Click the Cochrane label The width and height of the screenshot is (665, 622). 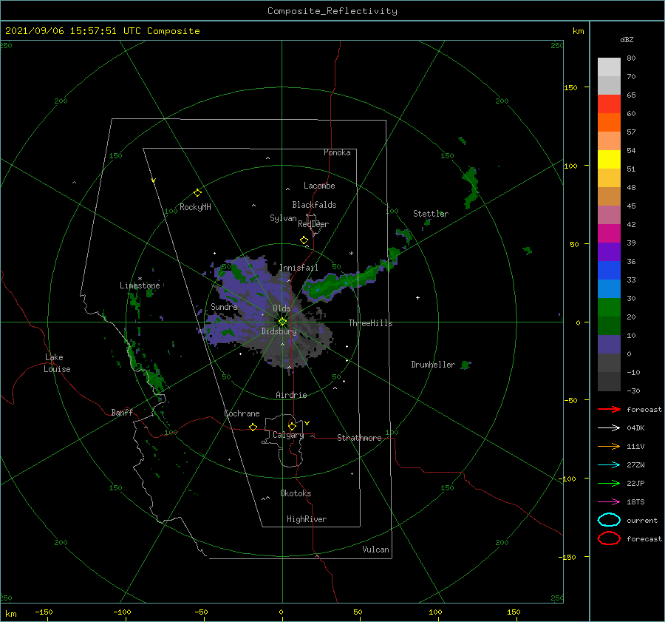[242, 413]
